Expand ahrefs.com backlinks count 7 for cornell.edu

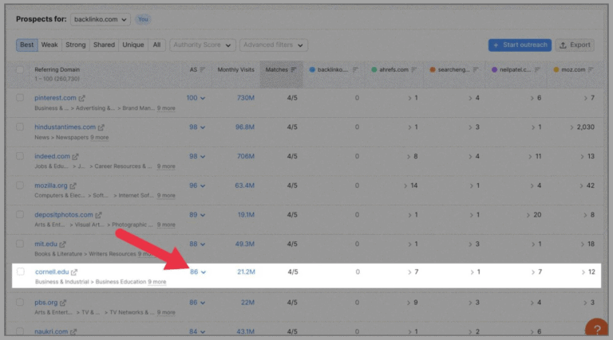point(413,272)
